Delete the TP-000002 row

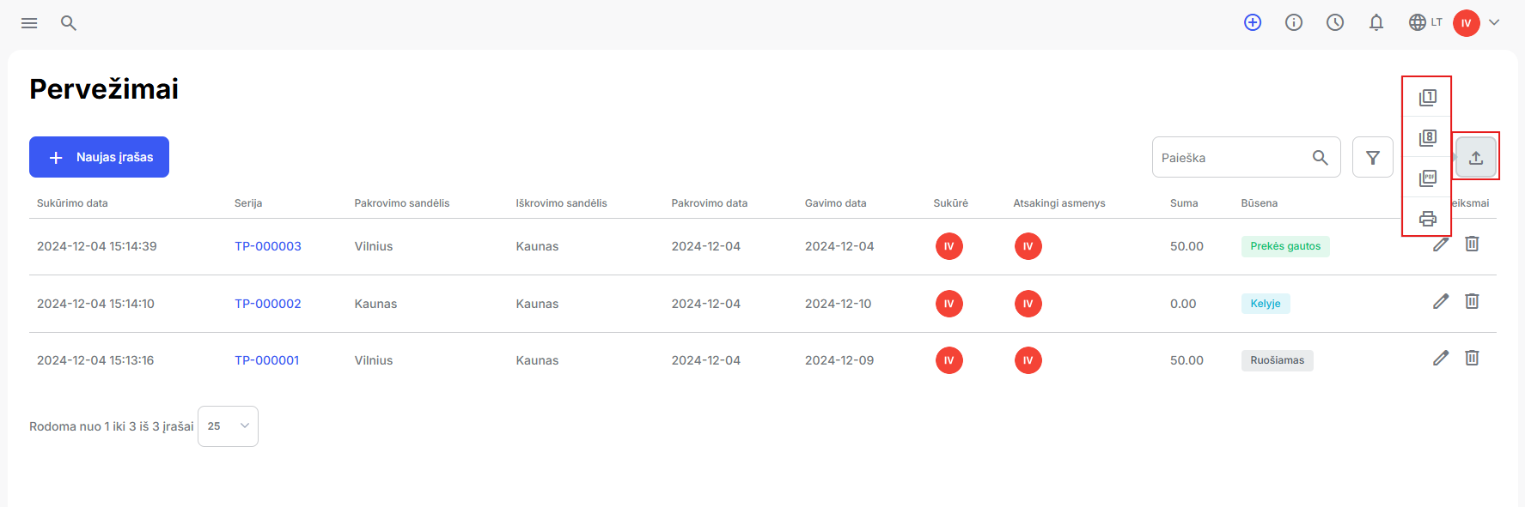pos(1472,301)
